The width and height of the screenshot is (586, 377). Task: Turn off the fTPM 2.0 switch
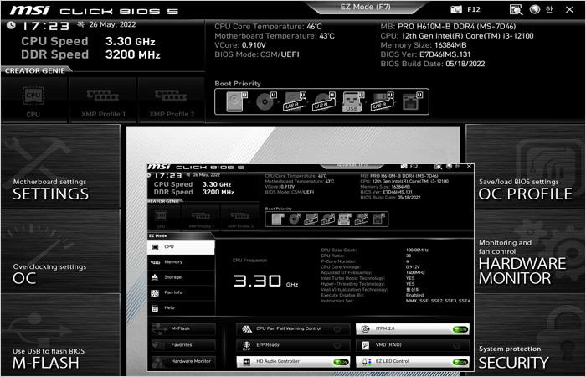[460, 329]
